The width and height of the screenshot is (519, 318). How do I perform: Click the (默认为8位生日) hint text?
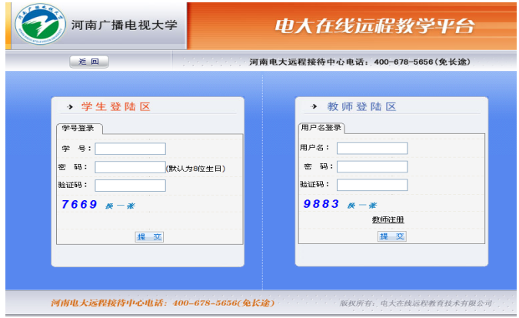[195, 169]
